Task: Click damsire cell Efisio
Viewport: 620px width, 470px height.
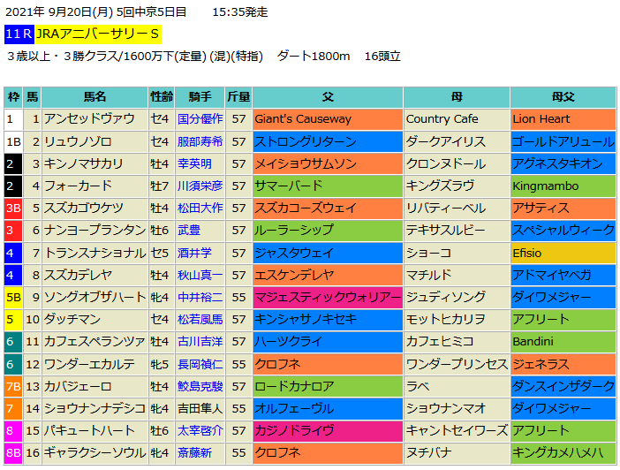Action: point(563,253)
